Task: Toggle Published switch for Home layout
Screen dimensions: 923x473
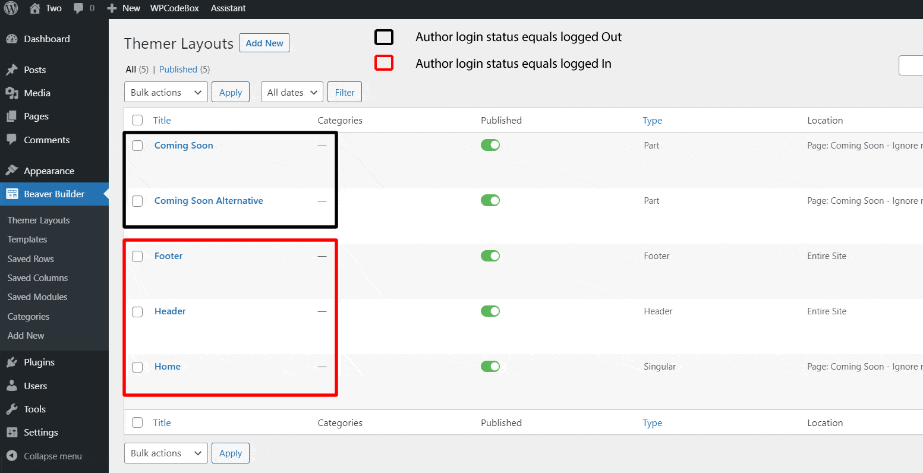Action: coord(490,366)
